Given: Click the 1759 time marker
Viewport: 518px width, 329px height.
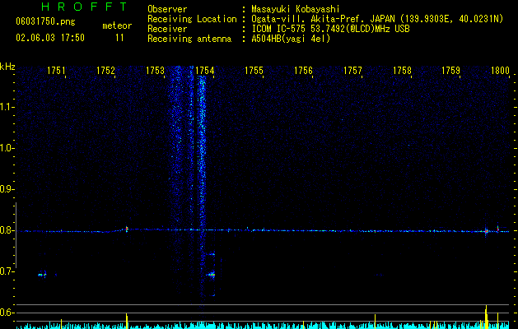Looking at the screenshot, I should pyautogui.click(x=450, y=71).
